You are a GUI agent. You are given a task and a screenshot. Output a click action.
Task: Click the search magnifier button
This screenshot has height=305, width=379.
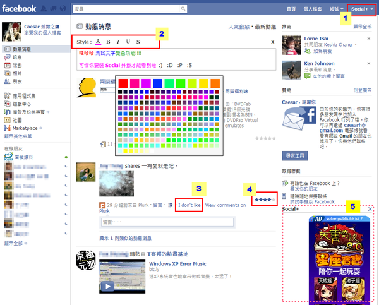183,9
